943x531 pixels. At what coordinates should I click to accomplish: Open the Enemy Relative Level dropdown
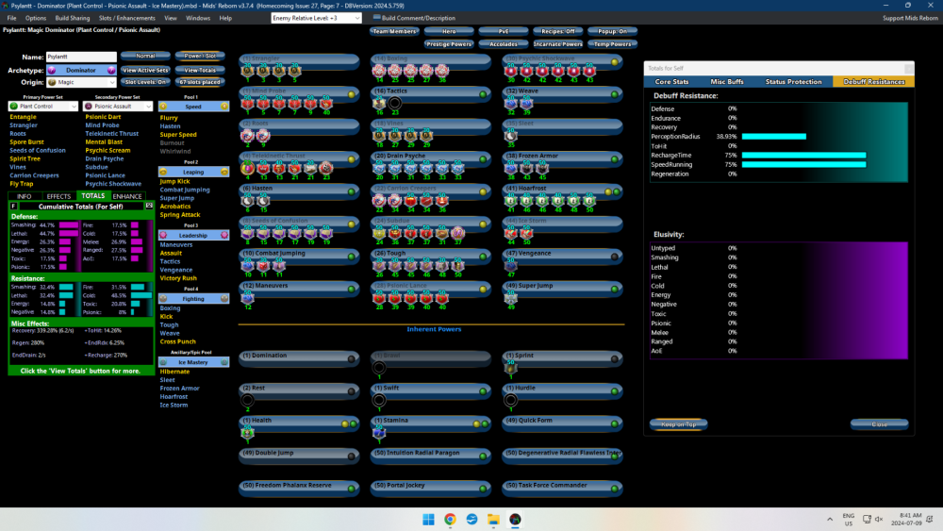[x=316, y=18]
